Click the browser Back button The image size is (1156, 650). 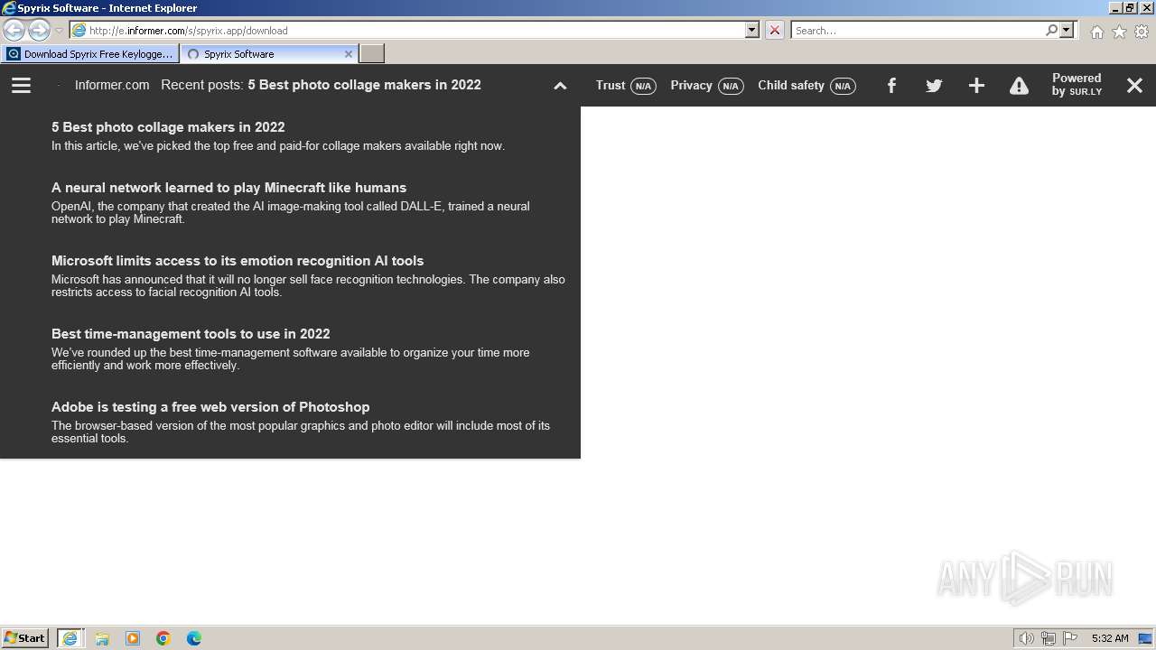point(14,30)
